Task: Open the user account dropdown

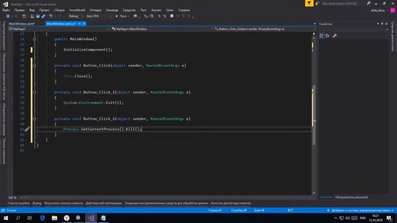Action: (x=379, y=11)
